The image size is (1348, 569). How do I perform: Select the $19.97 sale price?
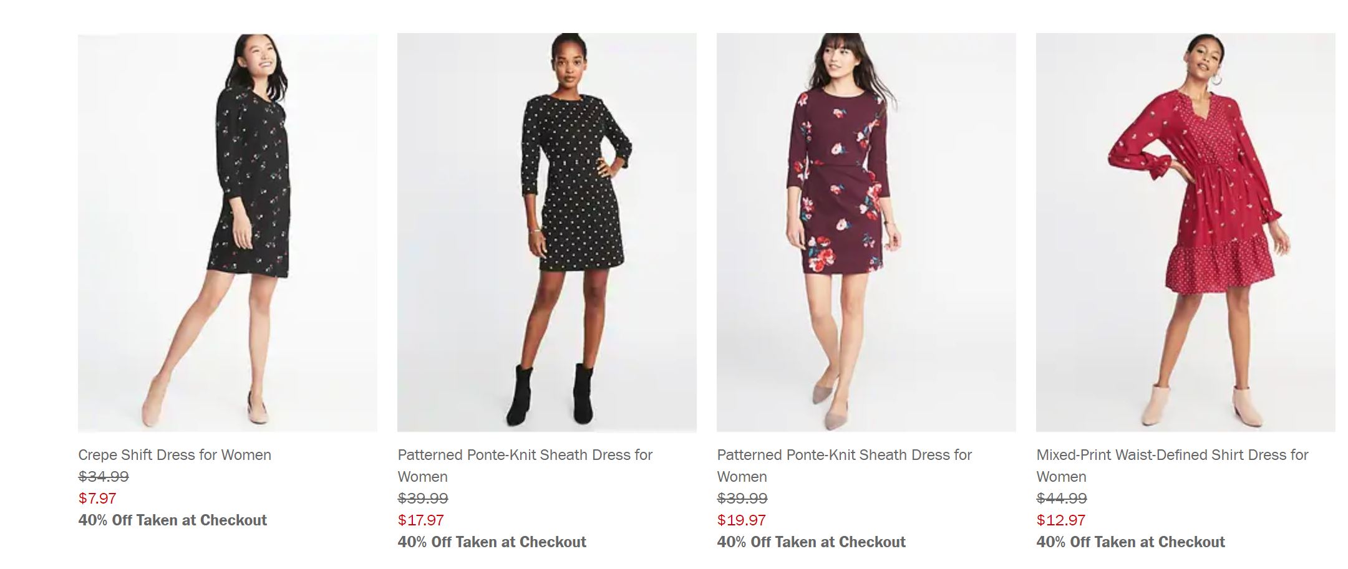(741, 520)
